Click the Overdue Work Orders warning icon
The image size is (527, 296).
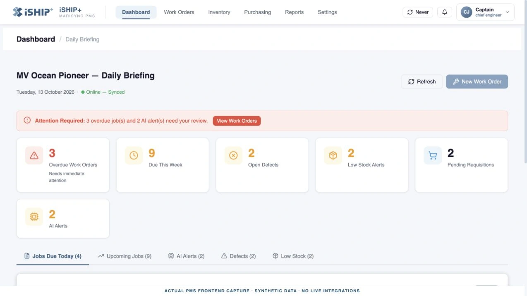point(34,156)
